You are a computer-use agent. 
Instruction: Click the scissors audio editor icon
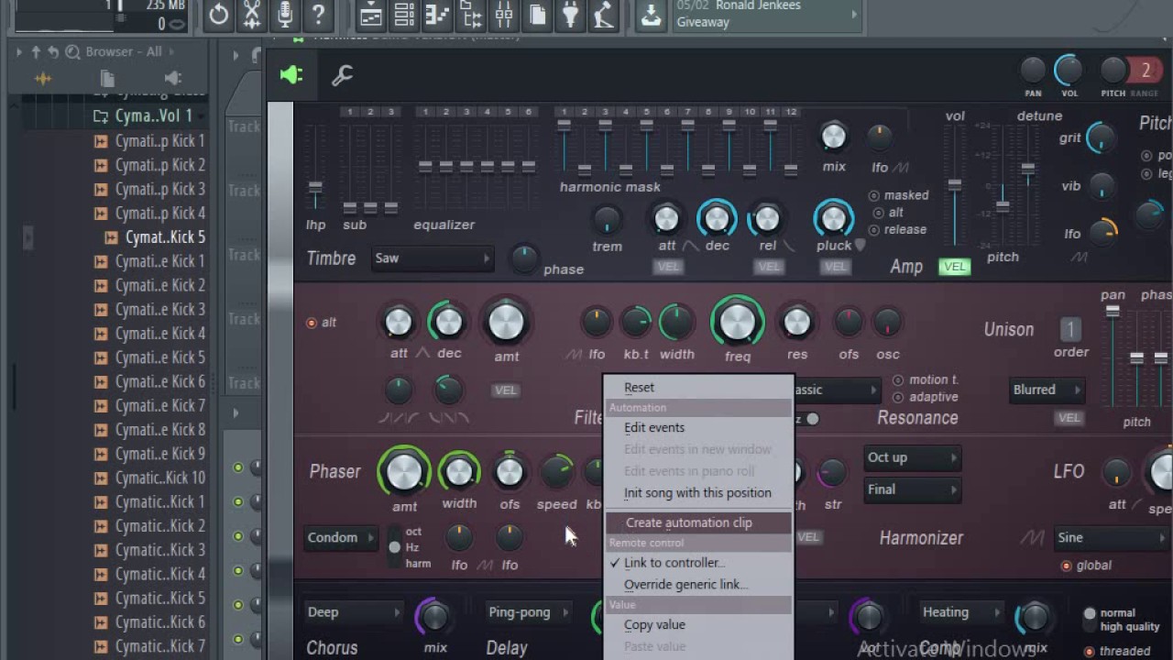coord(252,15)
